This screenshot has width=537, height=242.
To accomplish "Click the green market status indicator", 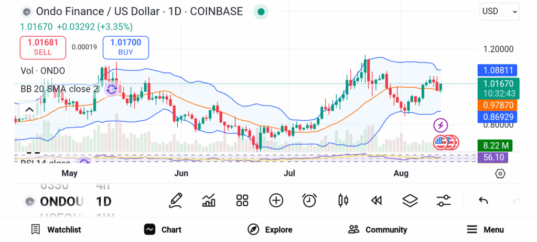I will tap(261, 12).
